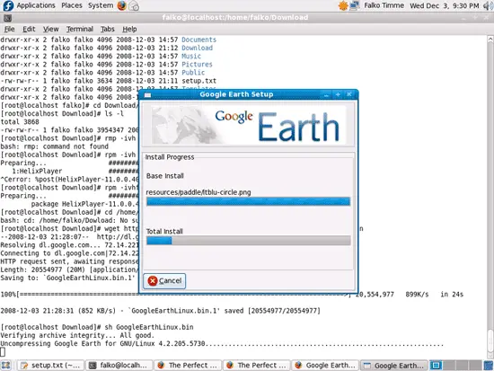The height and width of the screenshot is (371, 494).
Task: Click the network monitor tray icon
Action: (x=355, y=5)
